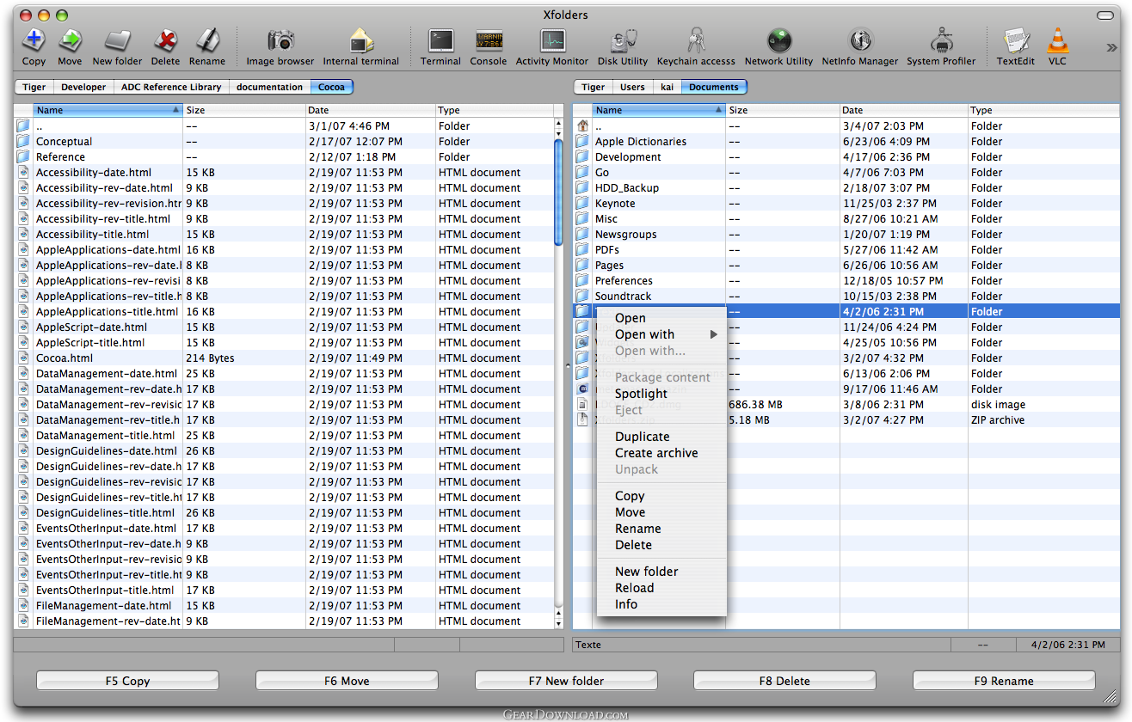Sort the right pane by Date column
The image size is (1132, 722).
904,110
